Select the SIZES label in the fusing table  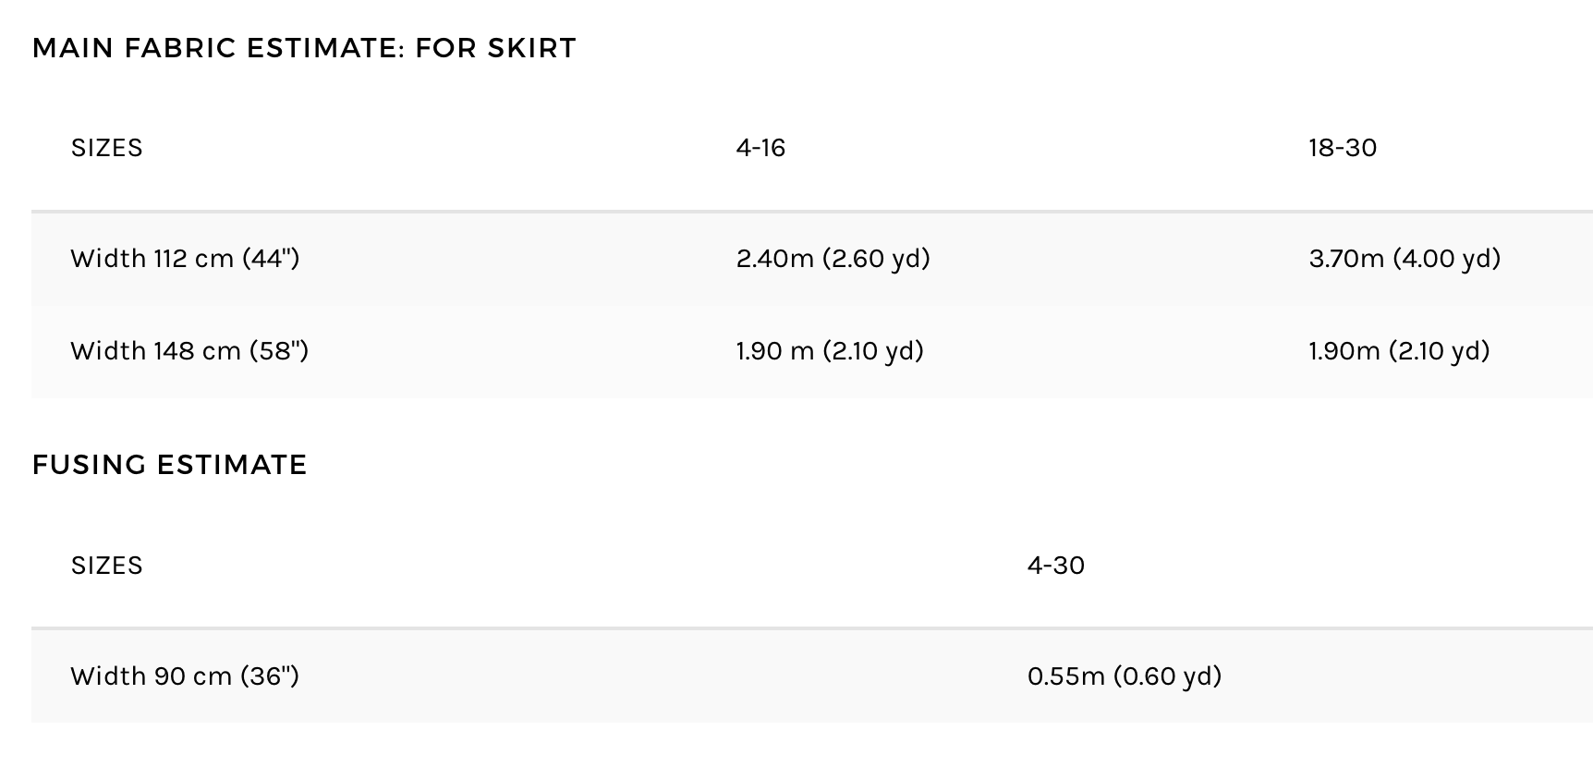point(107,566)
